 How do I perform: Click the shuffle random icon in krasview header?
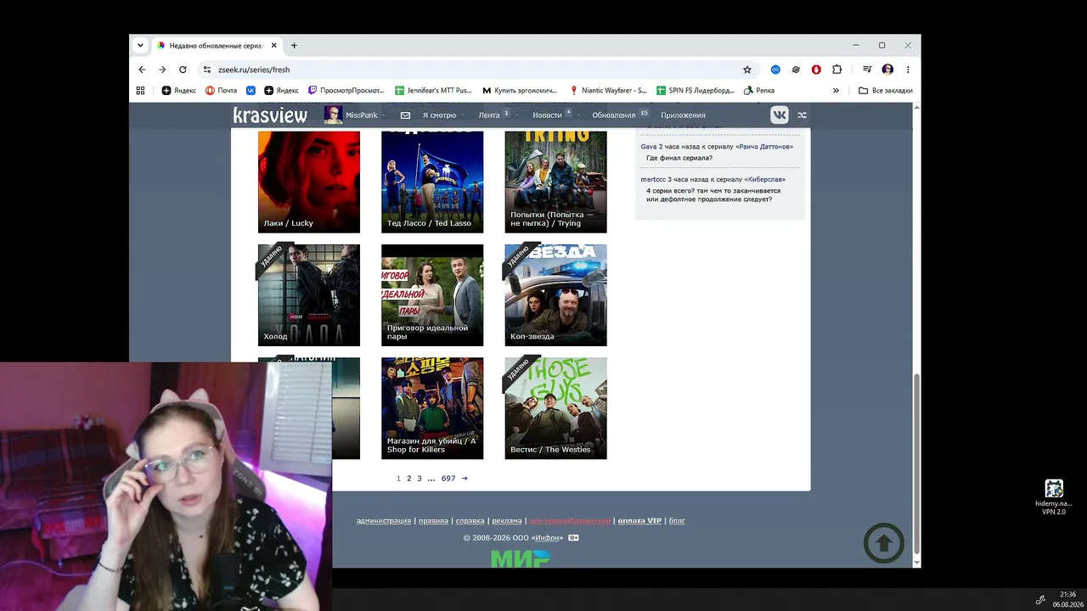tap(802, 115)
